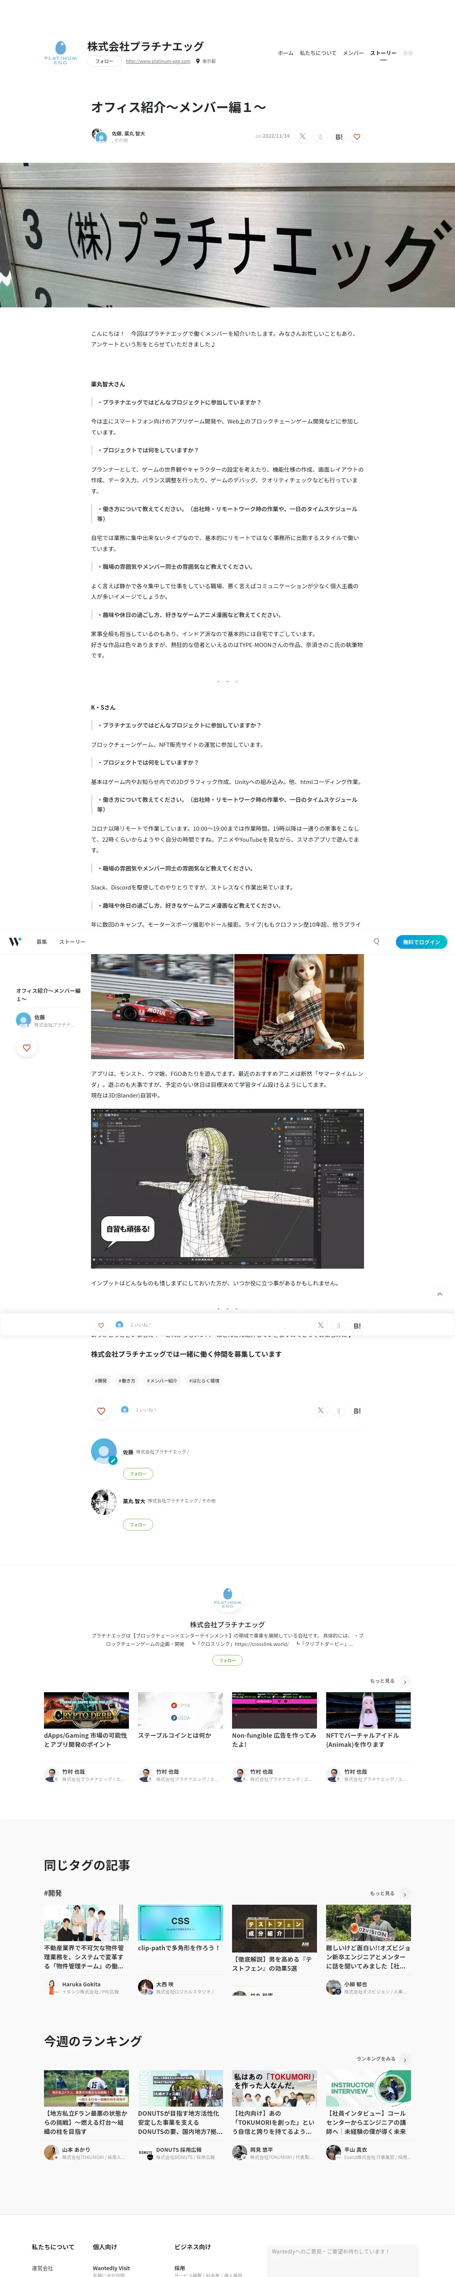Open www.platinum-egg.com website link
Screen dimensions: 455x2277
[x=158, y=62]
